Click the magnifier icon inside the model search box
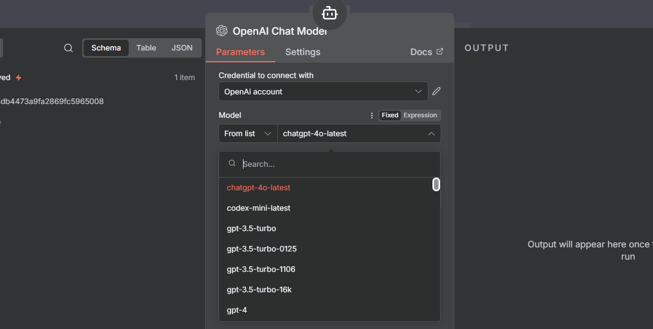This screenshot has height=329, width=653. tap(232, 163)
